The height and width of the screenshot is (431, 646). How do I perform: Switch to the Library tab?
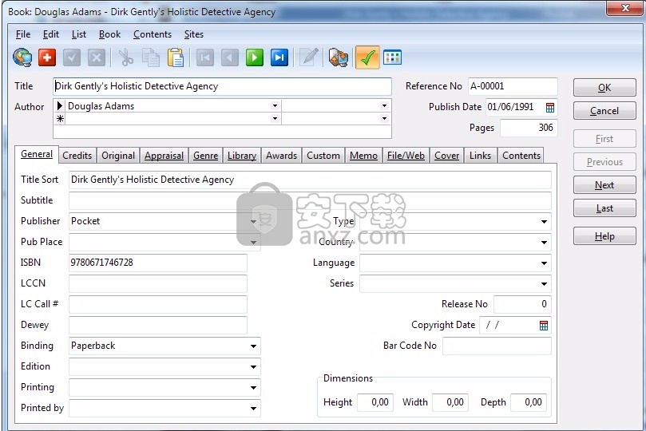[x=242, y=156]
